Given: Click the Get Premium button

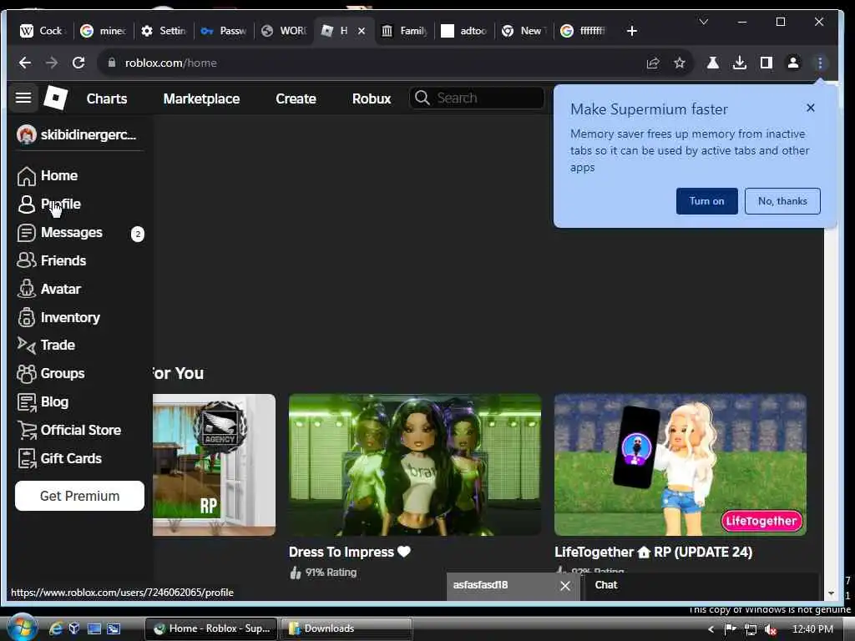Looking at the screenshot, I should [79, 496].
